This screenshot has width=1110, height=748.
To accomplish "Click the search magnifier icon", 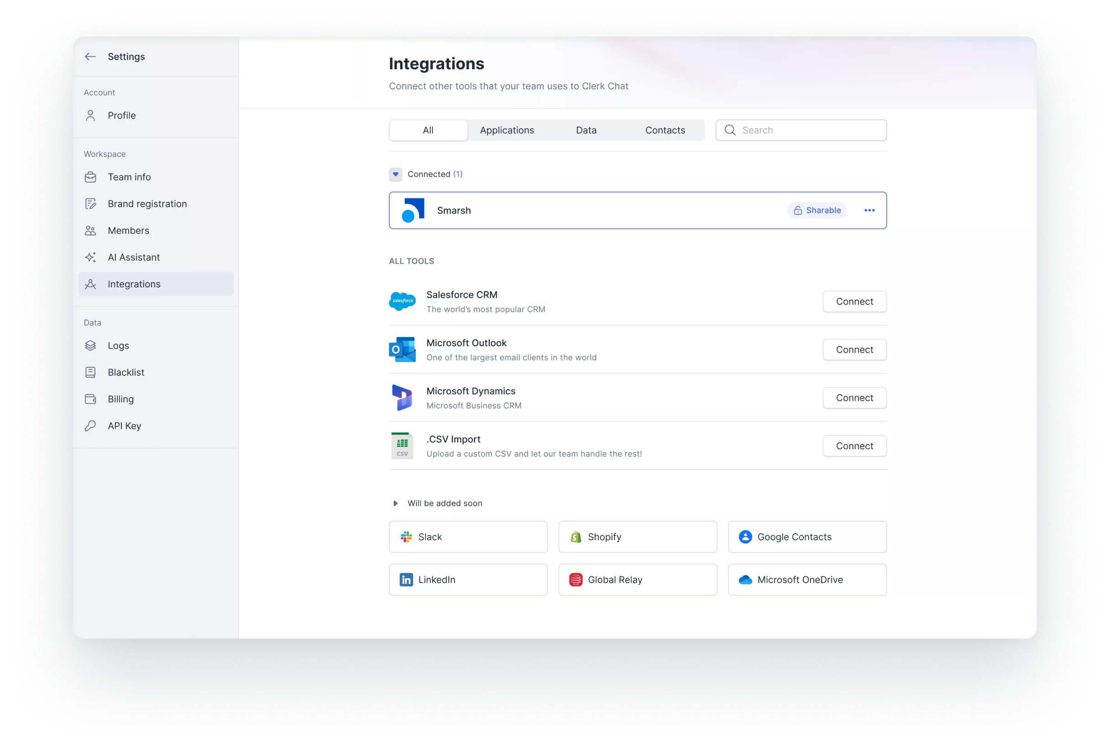I will click(x=729, y=130).
